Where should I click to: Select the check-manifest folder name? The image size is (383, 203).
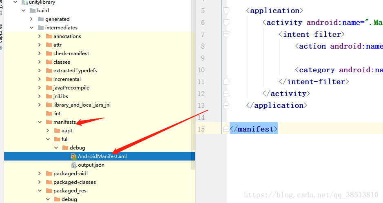71,54
